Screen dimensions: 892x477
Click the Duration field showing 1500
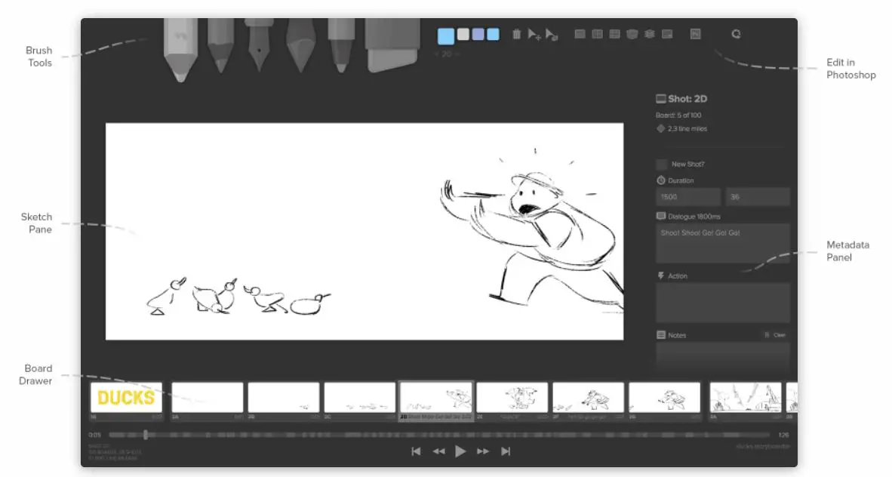tap(688, 197)
